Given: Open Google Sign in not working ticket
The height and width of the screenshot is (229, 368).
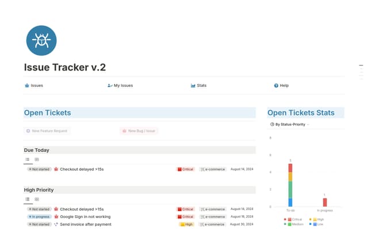Looking at the screenshot, I should 85,216.
